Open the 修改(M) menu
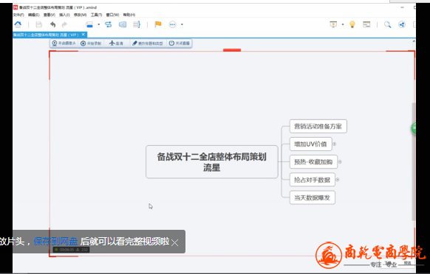Screen dimensions: 430x274 pyautogui.click(x=80, y=15)
